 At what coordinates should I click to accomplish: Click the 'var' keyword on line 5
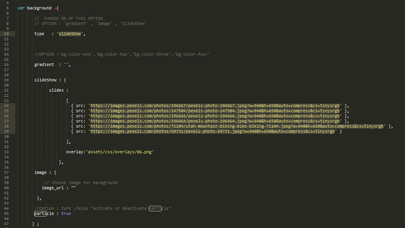(21, 8)
